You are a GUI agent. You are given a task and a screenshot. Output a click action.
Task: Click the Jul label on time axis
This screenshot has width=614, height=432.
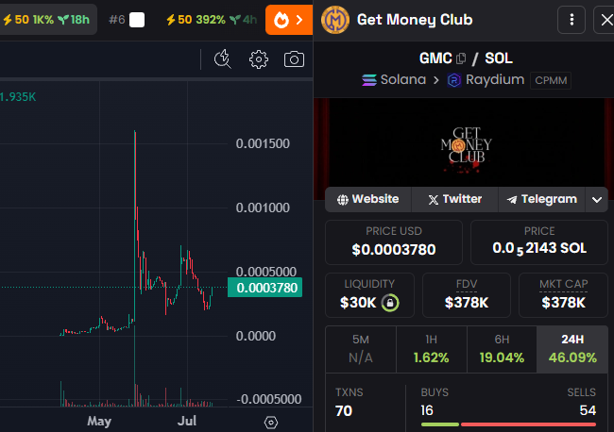click(x=187, y=421)
